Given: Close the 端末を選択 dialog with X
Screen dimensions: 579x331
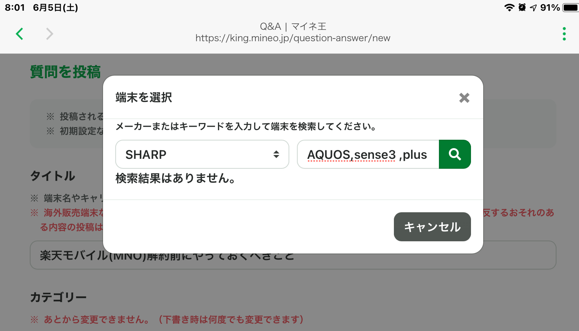Looking at the screenshot, I should [464, 98].
